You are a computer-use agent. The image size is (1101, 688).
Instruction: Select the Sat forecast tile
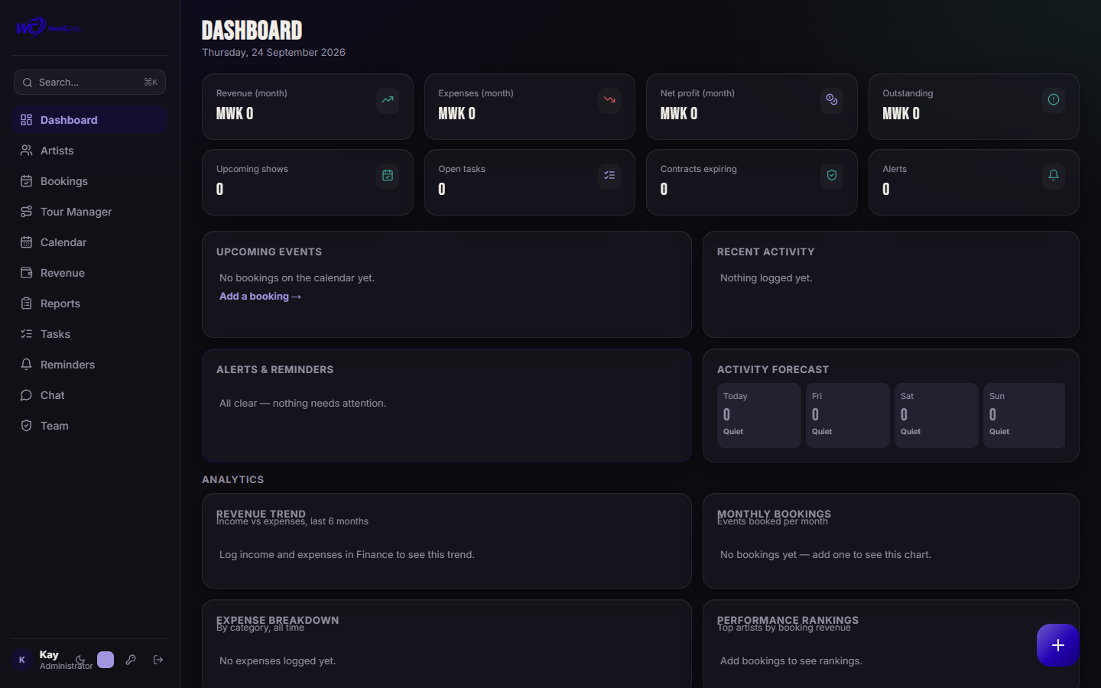937,415
